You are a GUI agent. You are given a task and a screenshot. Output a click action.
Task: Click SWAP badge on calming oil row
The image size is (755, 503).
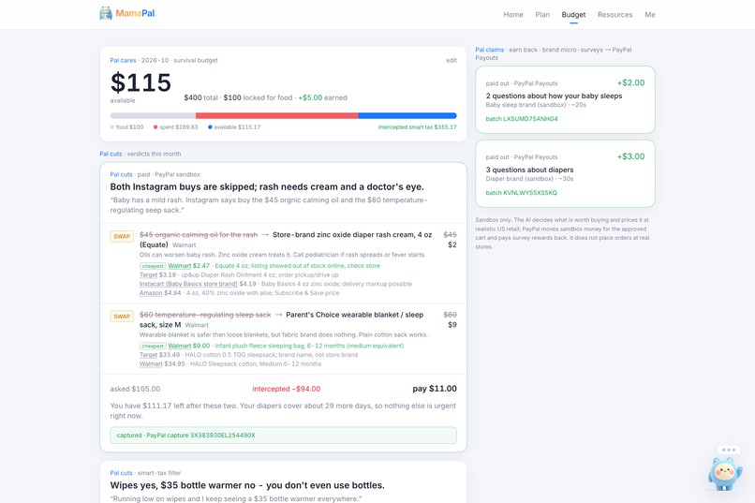point(122,236)
